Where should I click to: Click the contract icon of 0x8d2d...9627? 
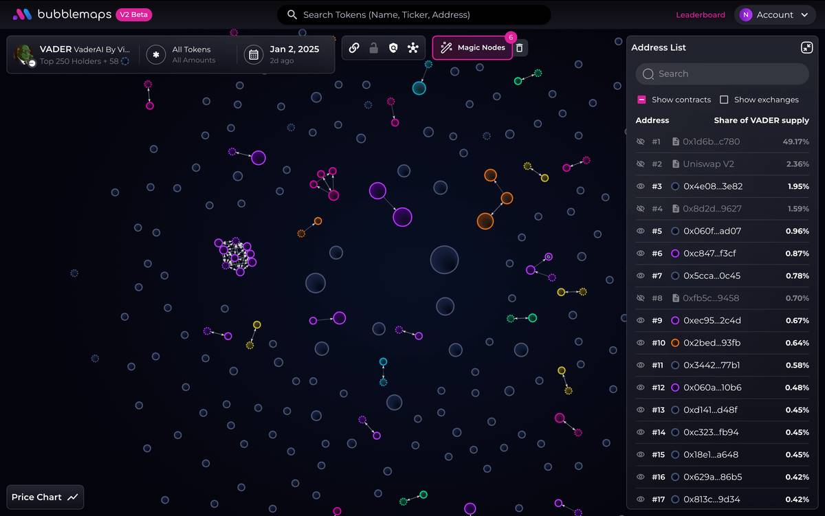(x=676, y=209)
